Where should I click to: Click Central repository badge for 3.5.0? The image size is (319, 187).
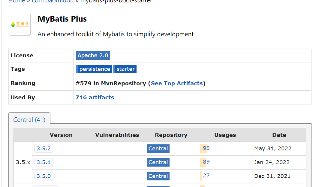(x=158, y=176)
